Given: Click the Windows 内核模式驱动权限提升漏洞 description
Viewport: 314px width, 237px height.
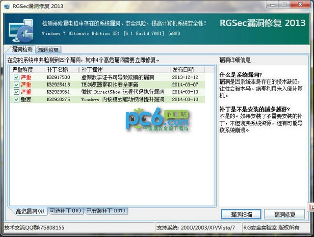Looking at the screenshot, I should [x=123, y=99].
